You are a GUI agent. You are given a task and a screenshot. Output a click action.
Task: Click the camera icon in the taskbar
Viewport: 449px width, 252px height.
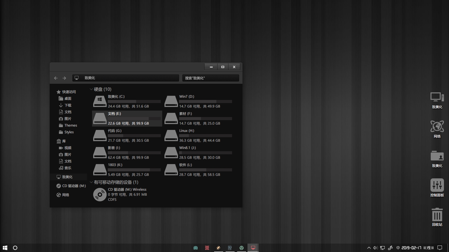[x=196, y=248]
